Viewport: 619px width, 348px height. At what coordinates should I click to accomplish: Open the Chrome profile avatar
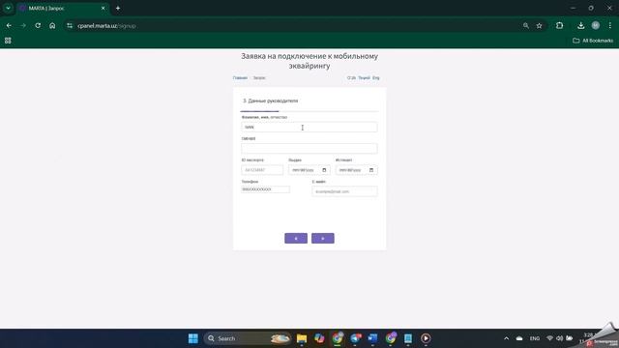596,26
